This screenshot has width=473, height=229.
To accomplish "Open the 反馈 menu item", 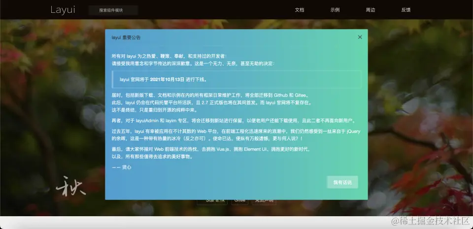I will point(405,10).
